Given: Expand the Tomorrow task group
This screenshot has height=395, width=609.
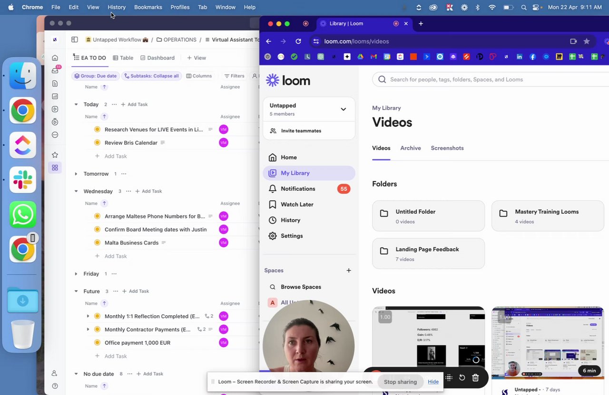Looking at the screenshot, I should point(76,174).
